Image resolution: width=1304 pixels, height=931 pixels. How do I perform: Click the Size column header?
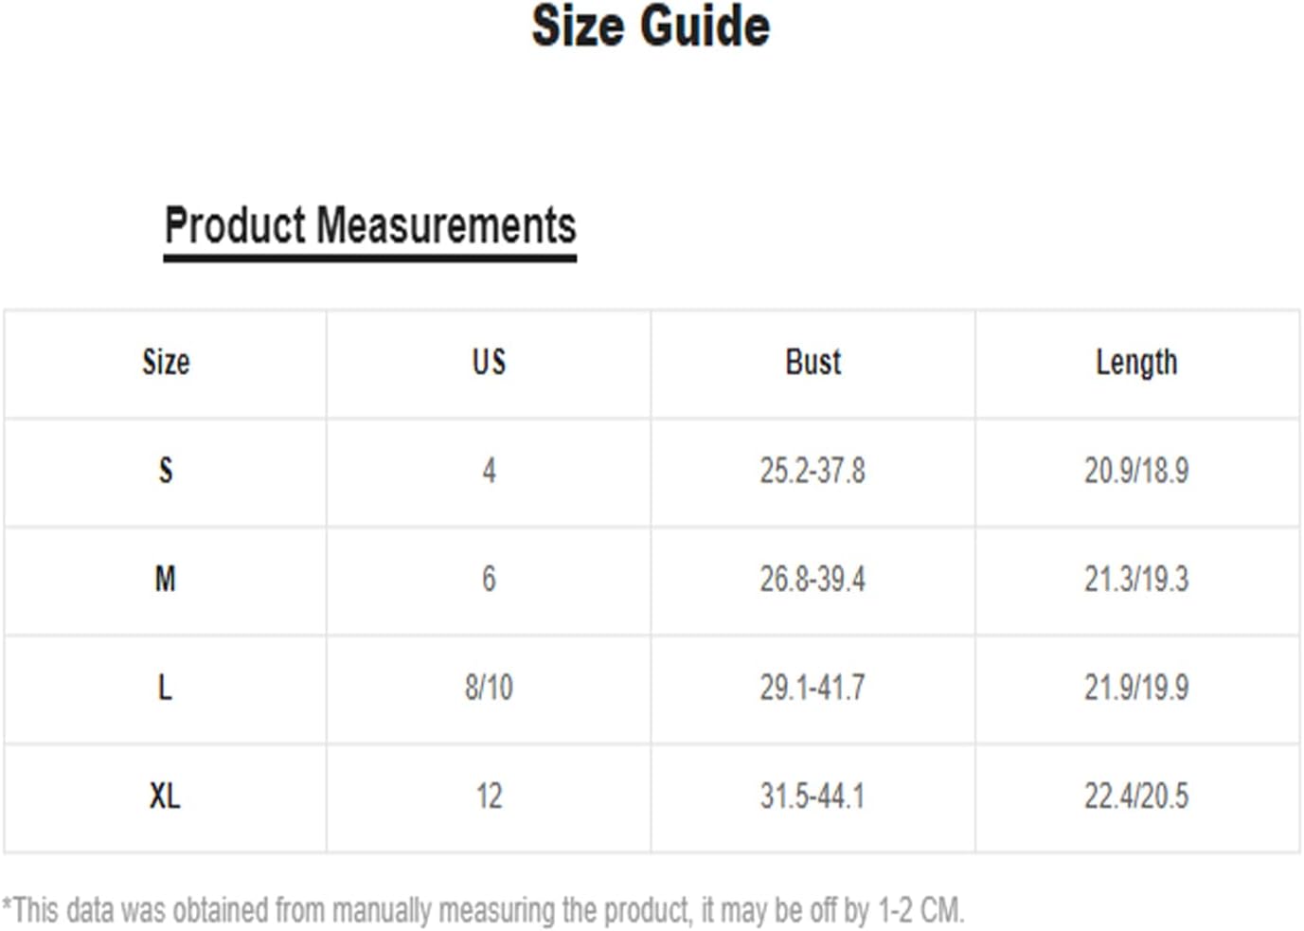pyautogui.click(x=166, y=363)
